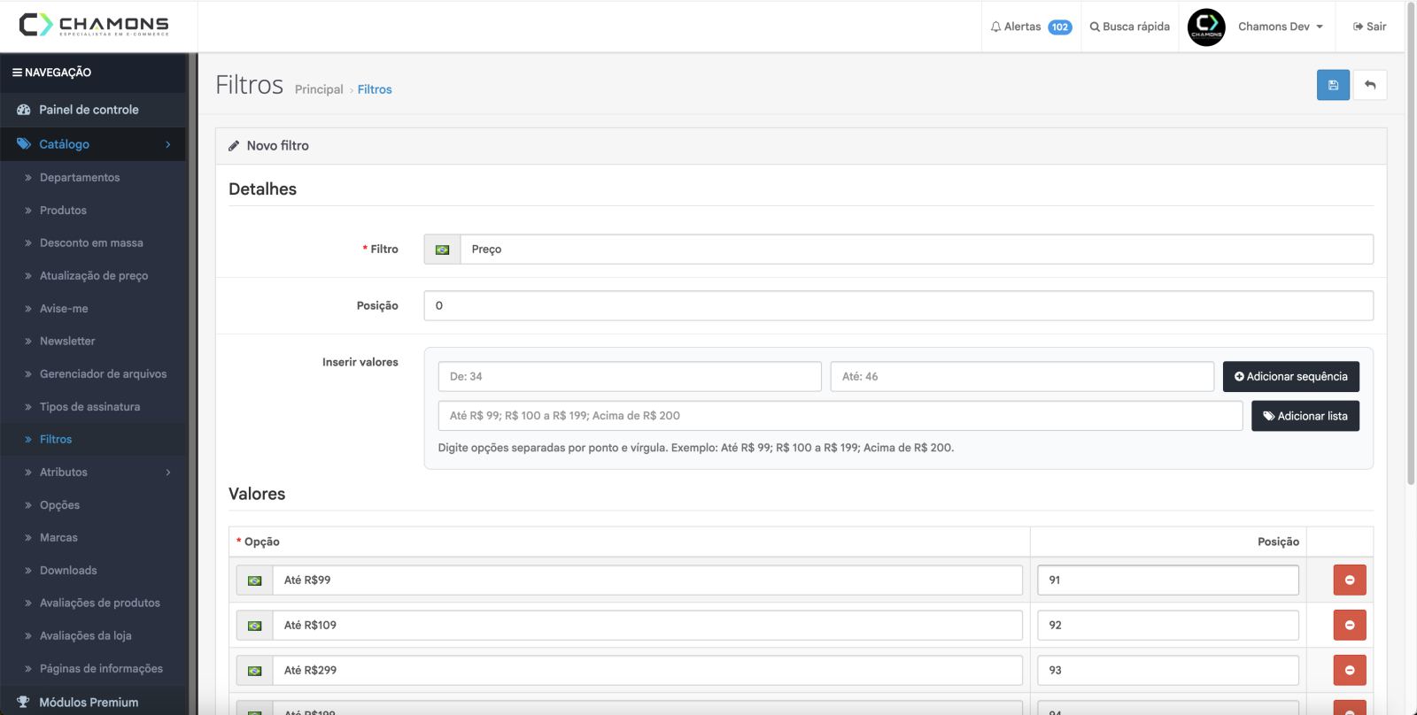The image size is (1417, 715).
Task: Click the Adicionar lista button
Action: pos(1305,416)
